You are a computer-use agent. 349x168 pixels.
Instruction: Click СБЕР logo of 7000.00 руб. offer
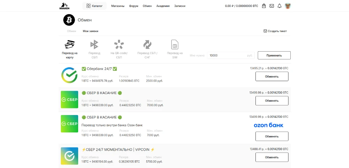[x=69, y=100]
